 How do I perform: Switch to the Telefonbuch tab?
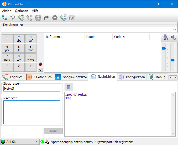pos(39,77)
